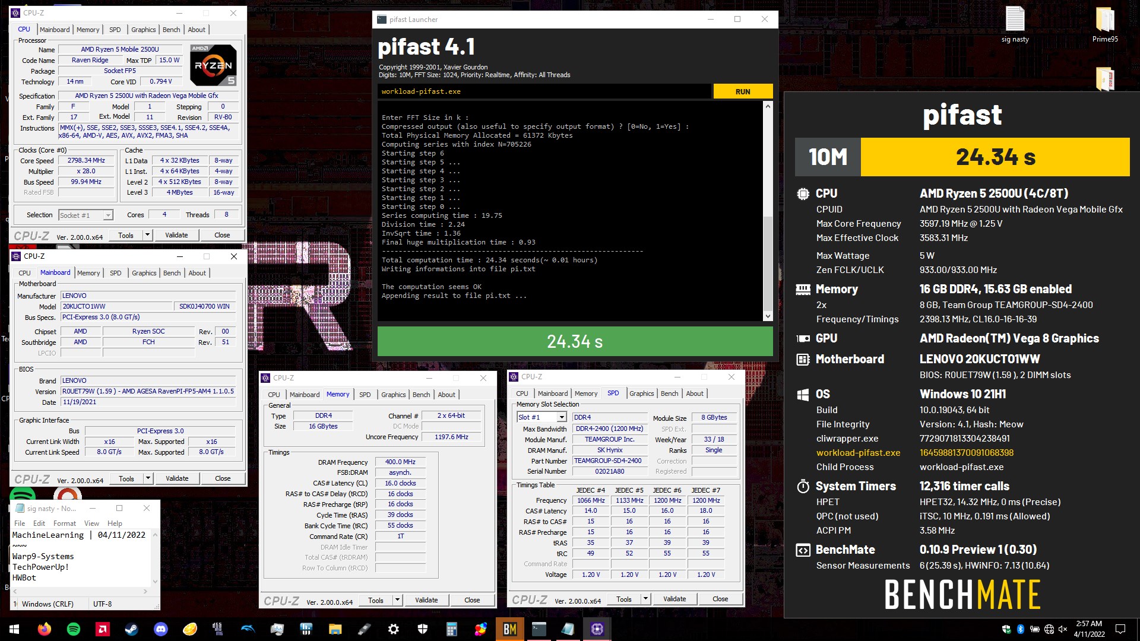
Task: Click the workload-pifast.exe input field
Action: tap(544, 91)
